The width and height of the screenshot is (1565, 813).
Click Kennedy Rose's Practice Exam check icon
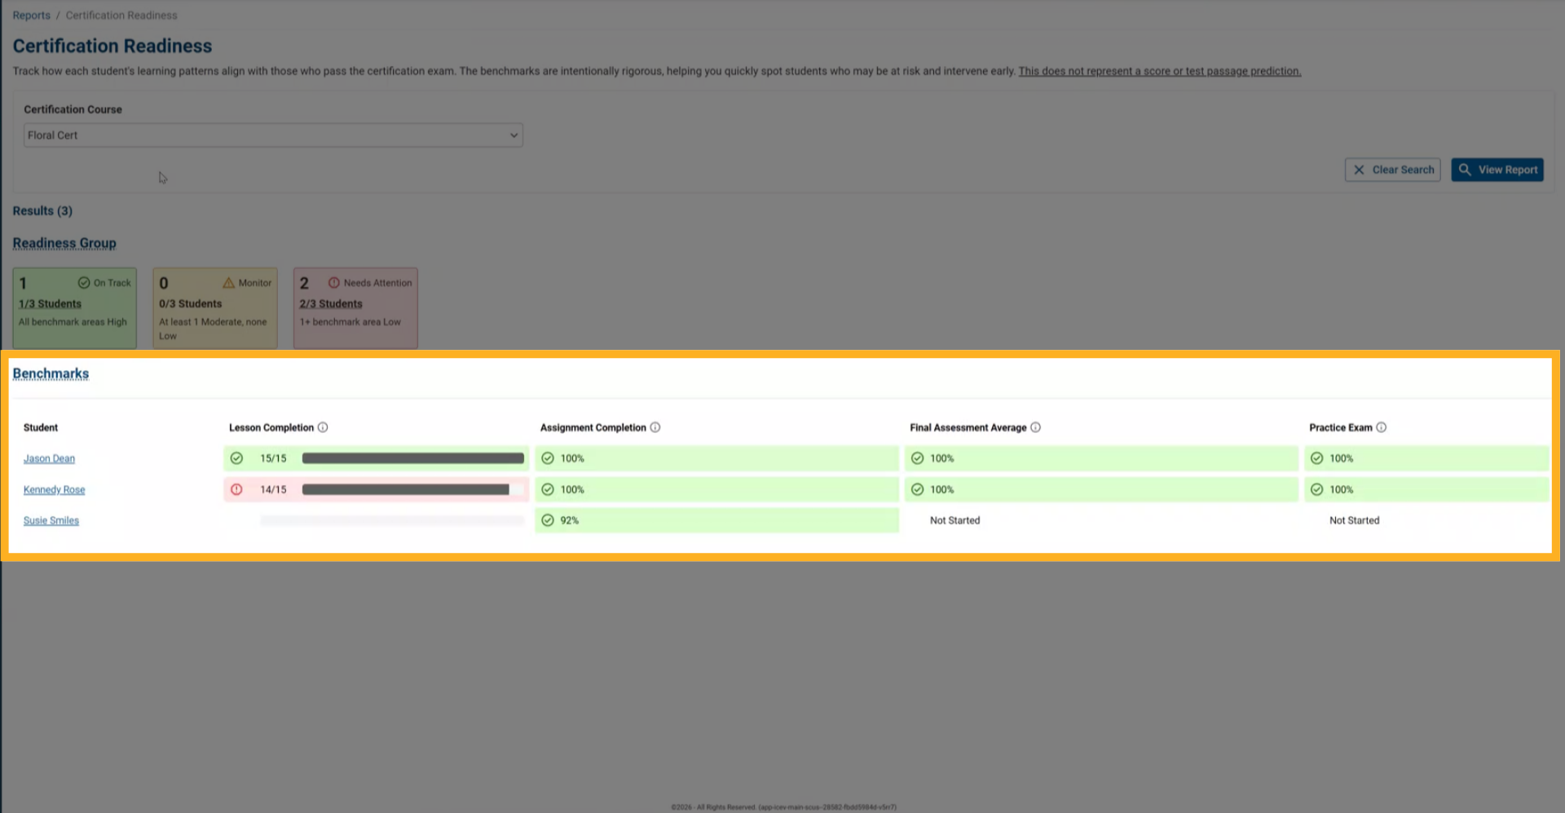tap(1317, 489)
